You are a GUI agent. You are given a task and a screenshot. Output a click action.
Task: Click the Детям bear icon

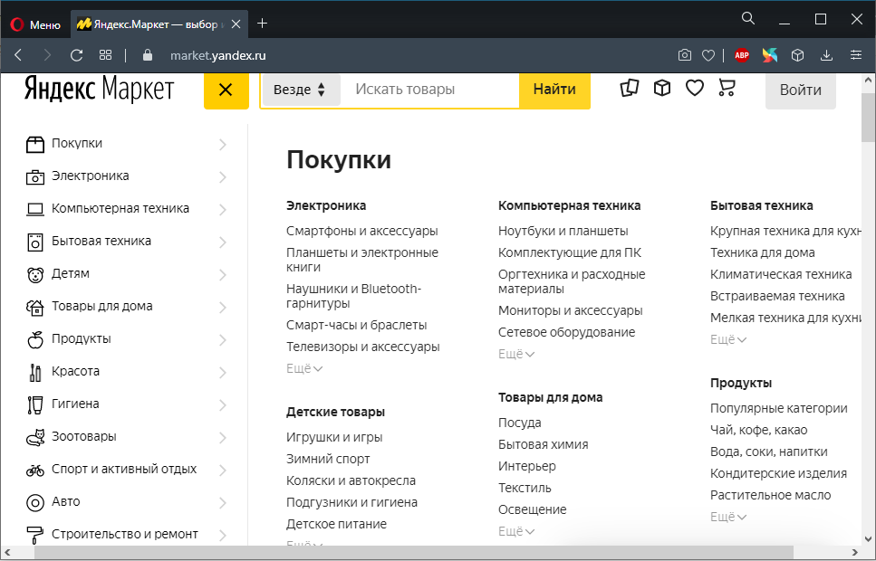tap(35, 275)
